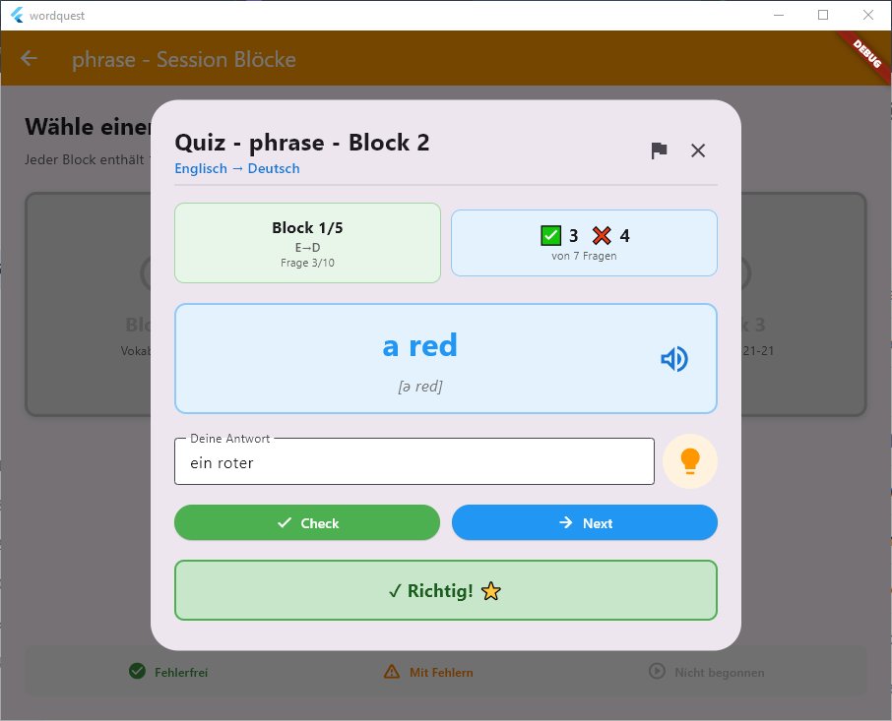Click the wordquest Flutter logo in title bar

17,16
